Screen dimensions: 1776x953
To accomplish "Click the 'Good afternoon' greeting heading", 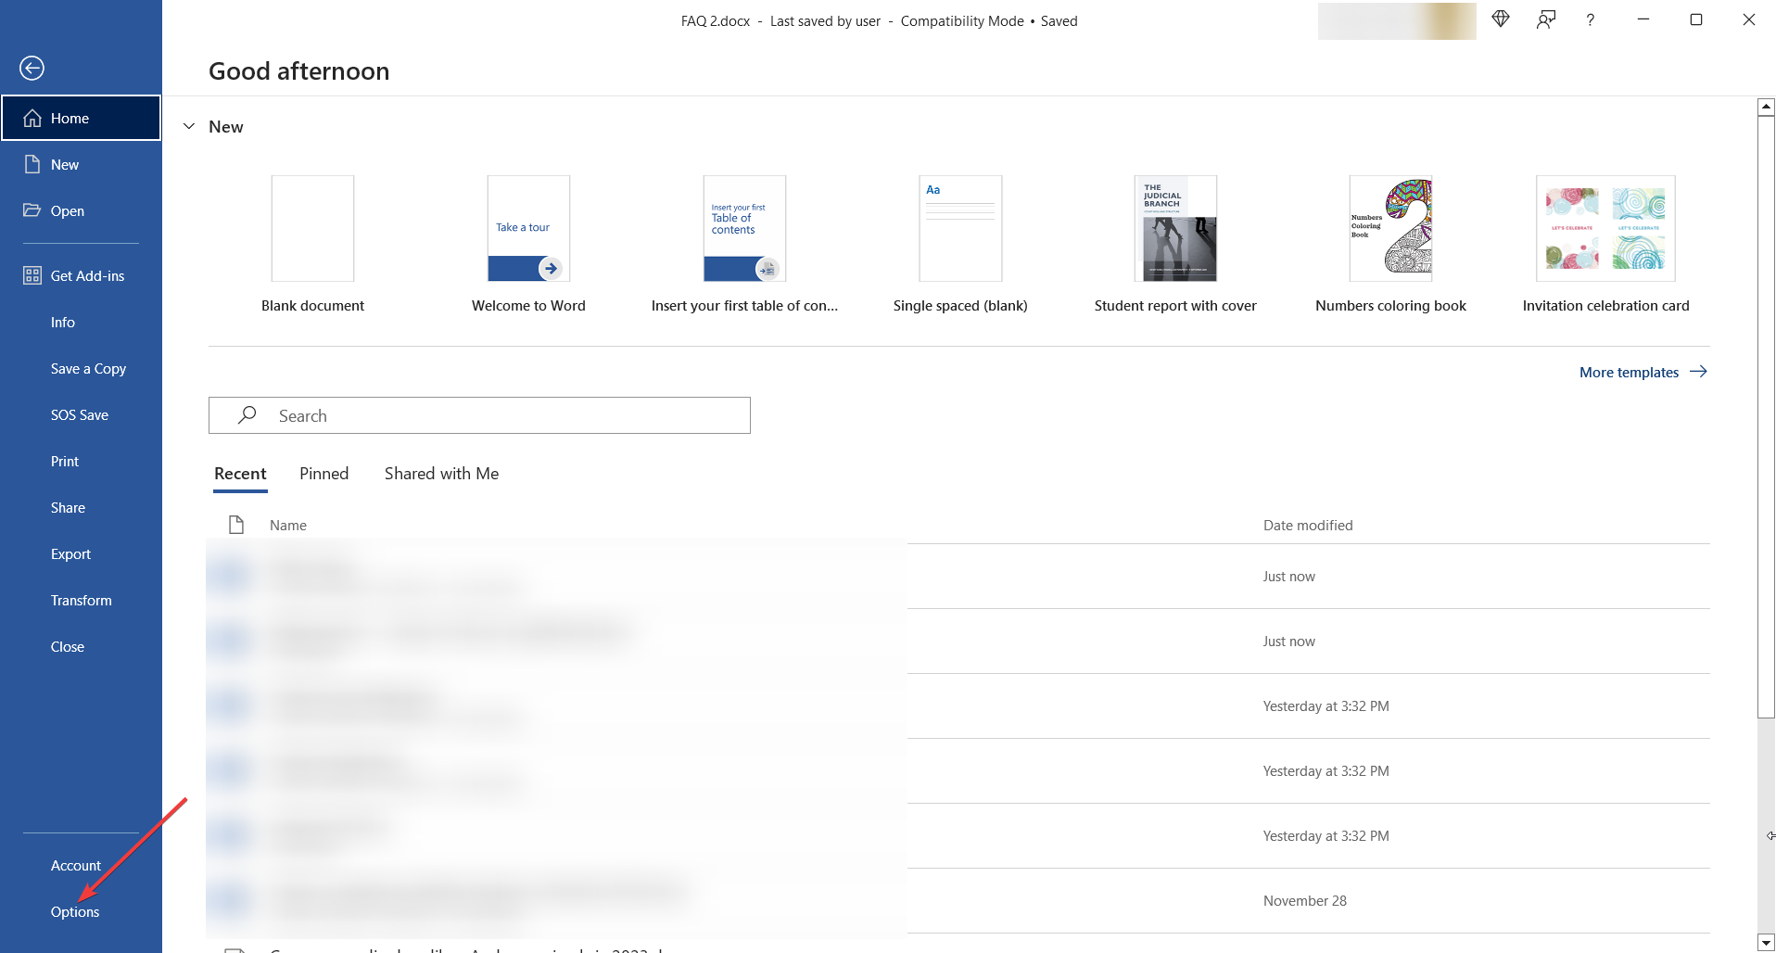I will [x=298, y=71].
